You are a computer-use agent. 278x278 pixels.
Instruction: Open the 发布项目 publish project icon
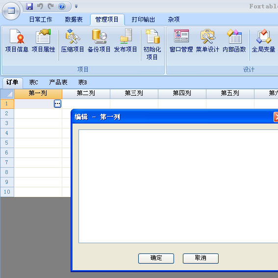pos(126,41)
